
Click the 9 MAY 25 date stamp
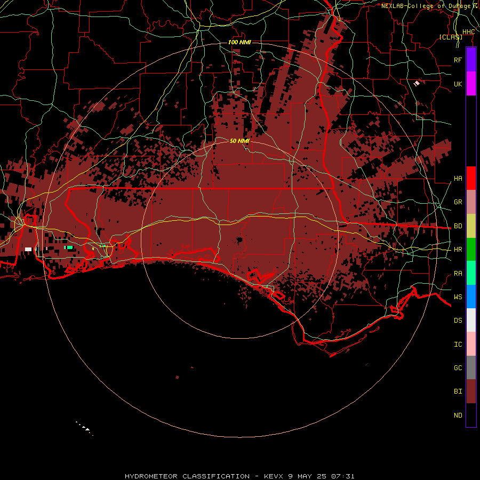308,476
